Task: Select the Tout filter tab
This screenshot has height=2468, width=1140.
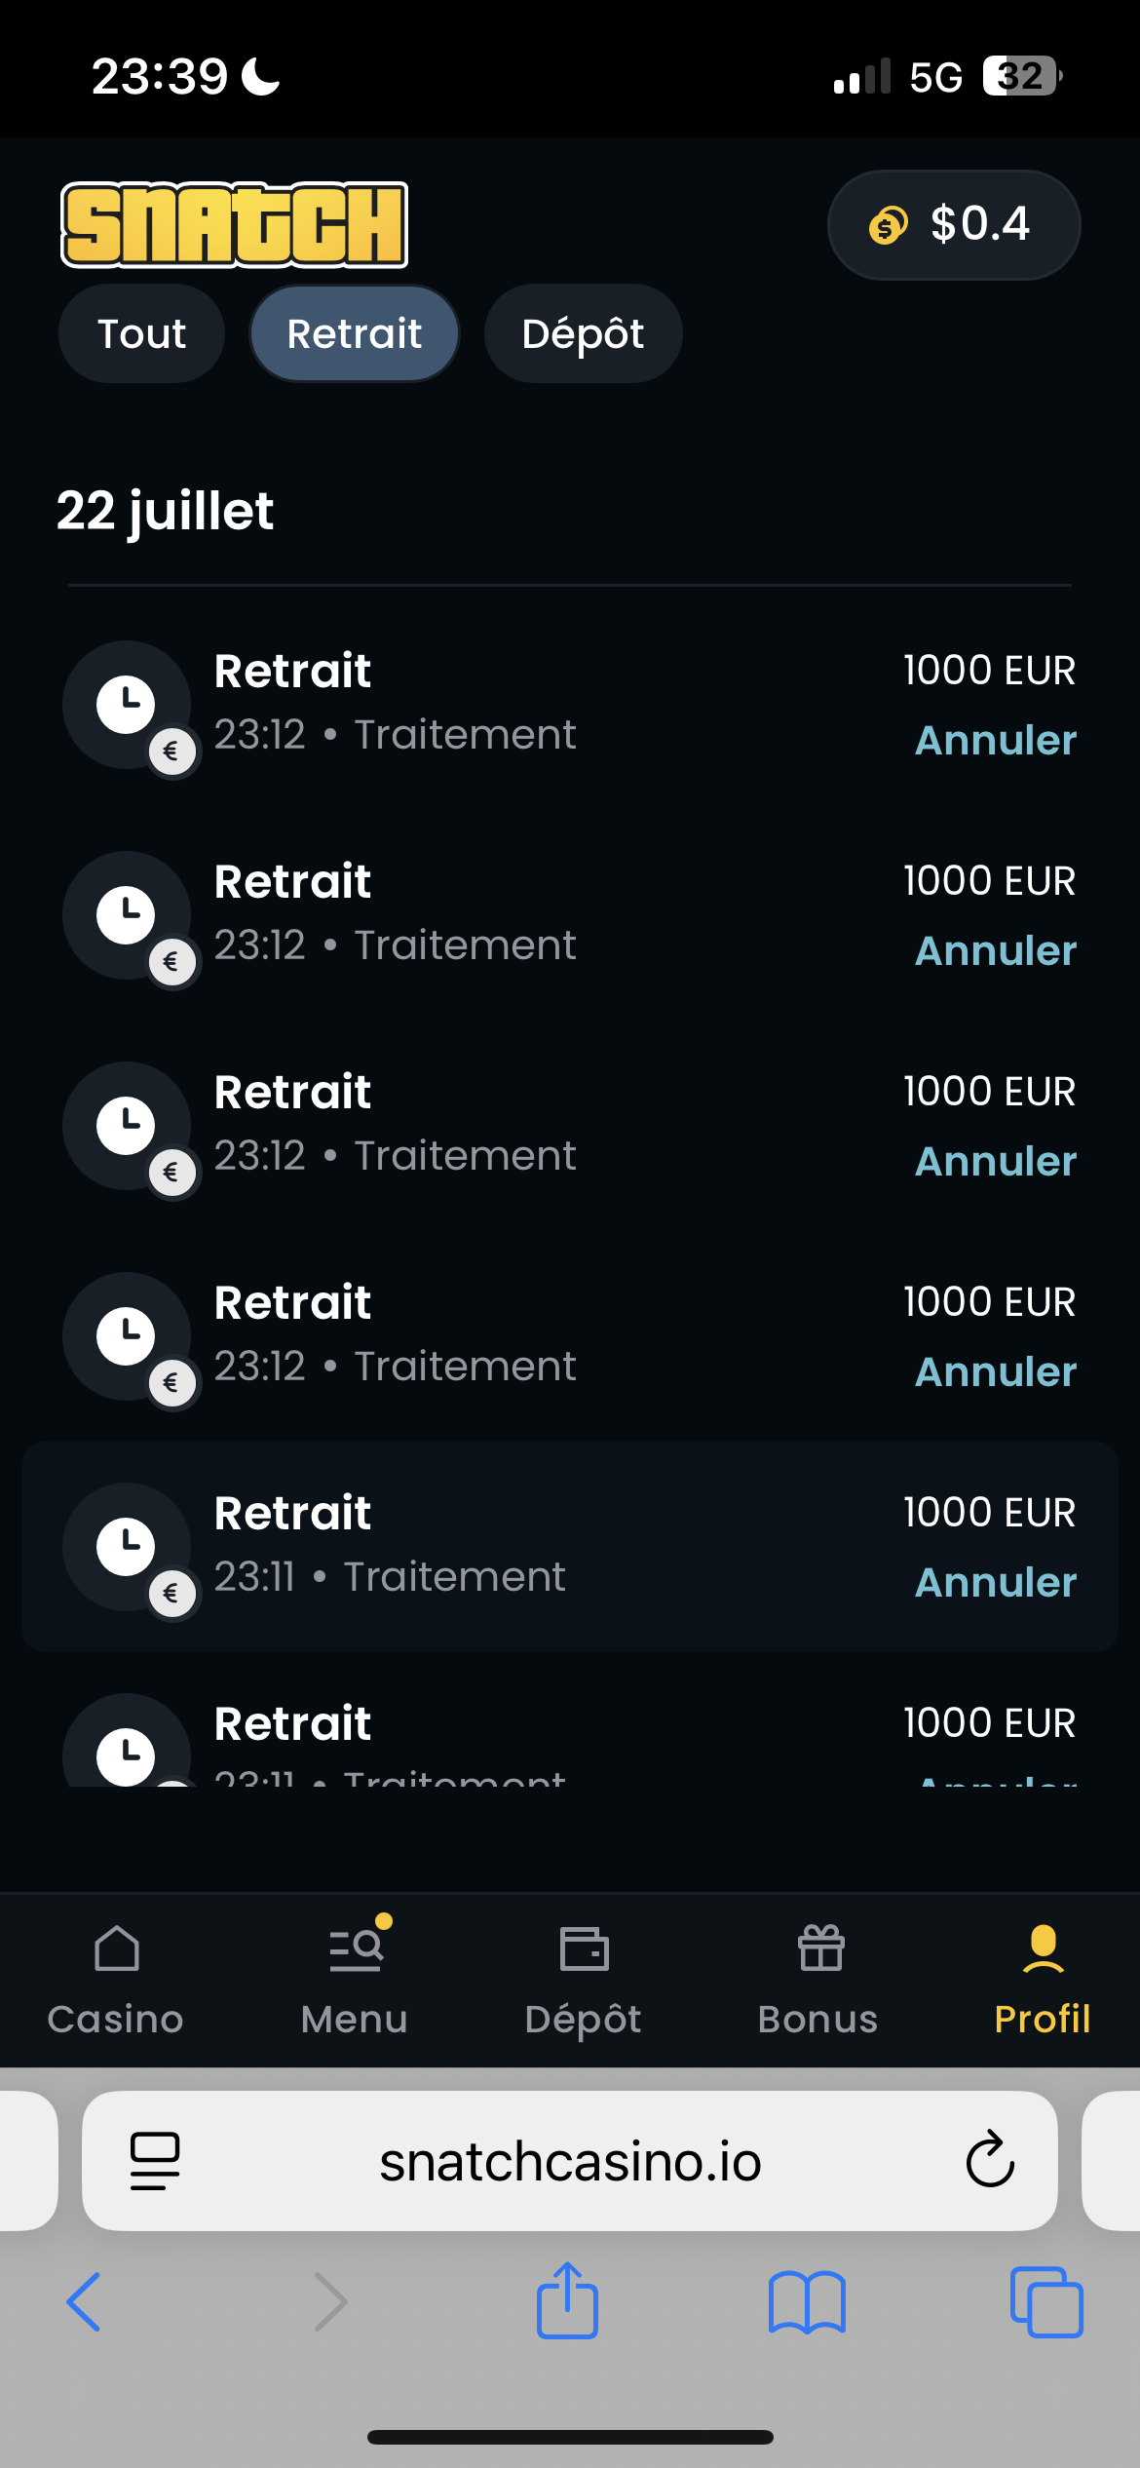Action: (x=141, y=334)
